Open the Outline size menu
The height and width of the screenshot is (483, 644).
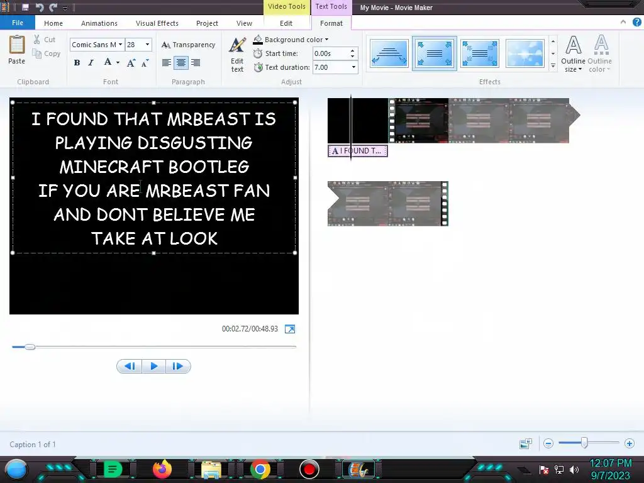click(x=573, y=53)
